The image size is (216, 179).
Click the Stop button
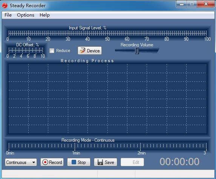tap(79, 162)
